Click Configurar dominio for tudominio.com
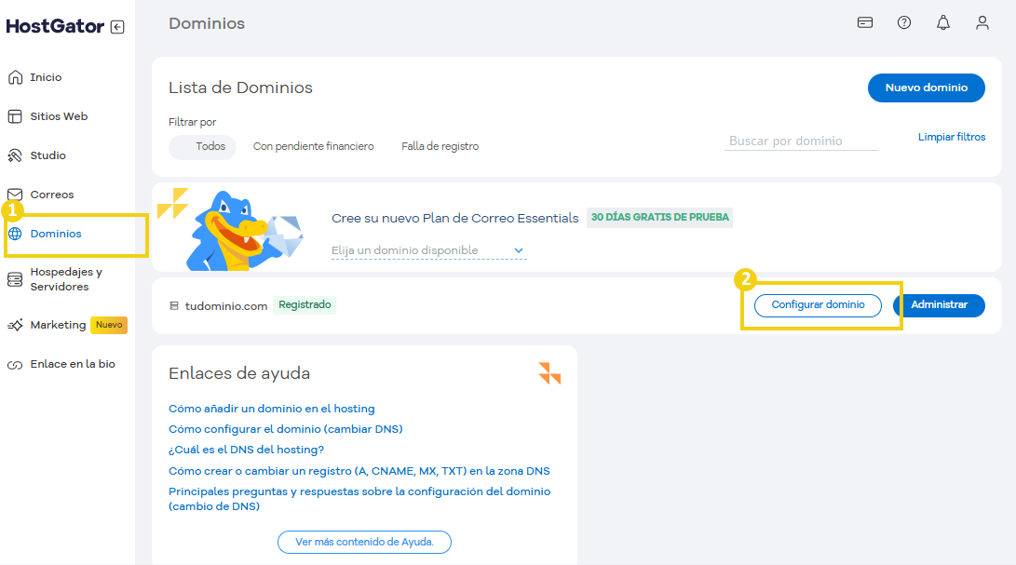 pyautogui.click(x=818, y=305)
